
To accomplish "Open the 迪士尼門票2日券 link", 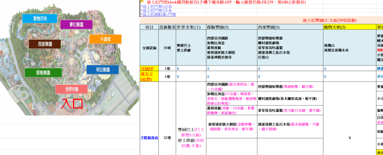I will pos(156,10).
